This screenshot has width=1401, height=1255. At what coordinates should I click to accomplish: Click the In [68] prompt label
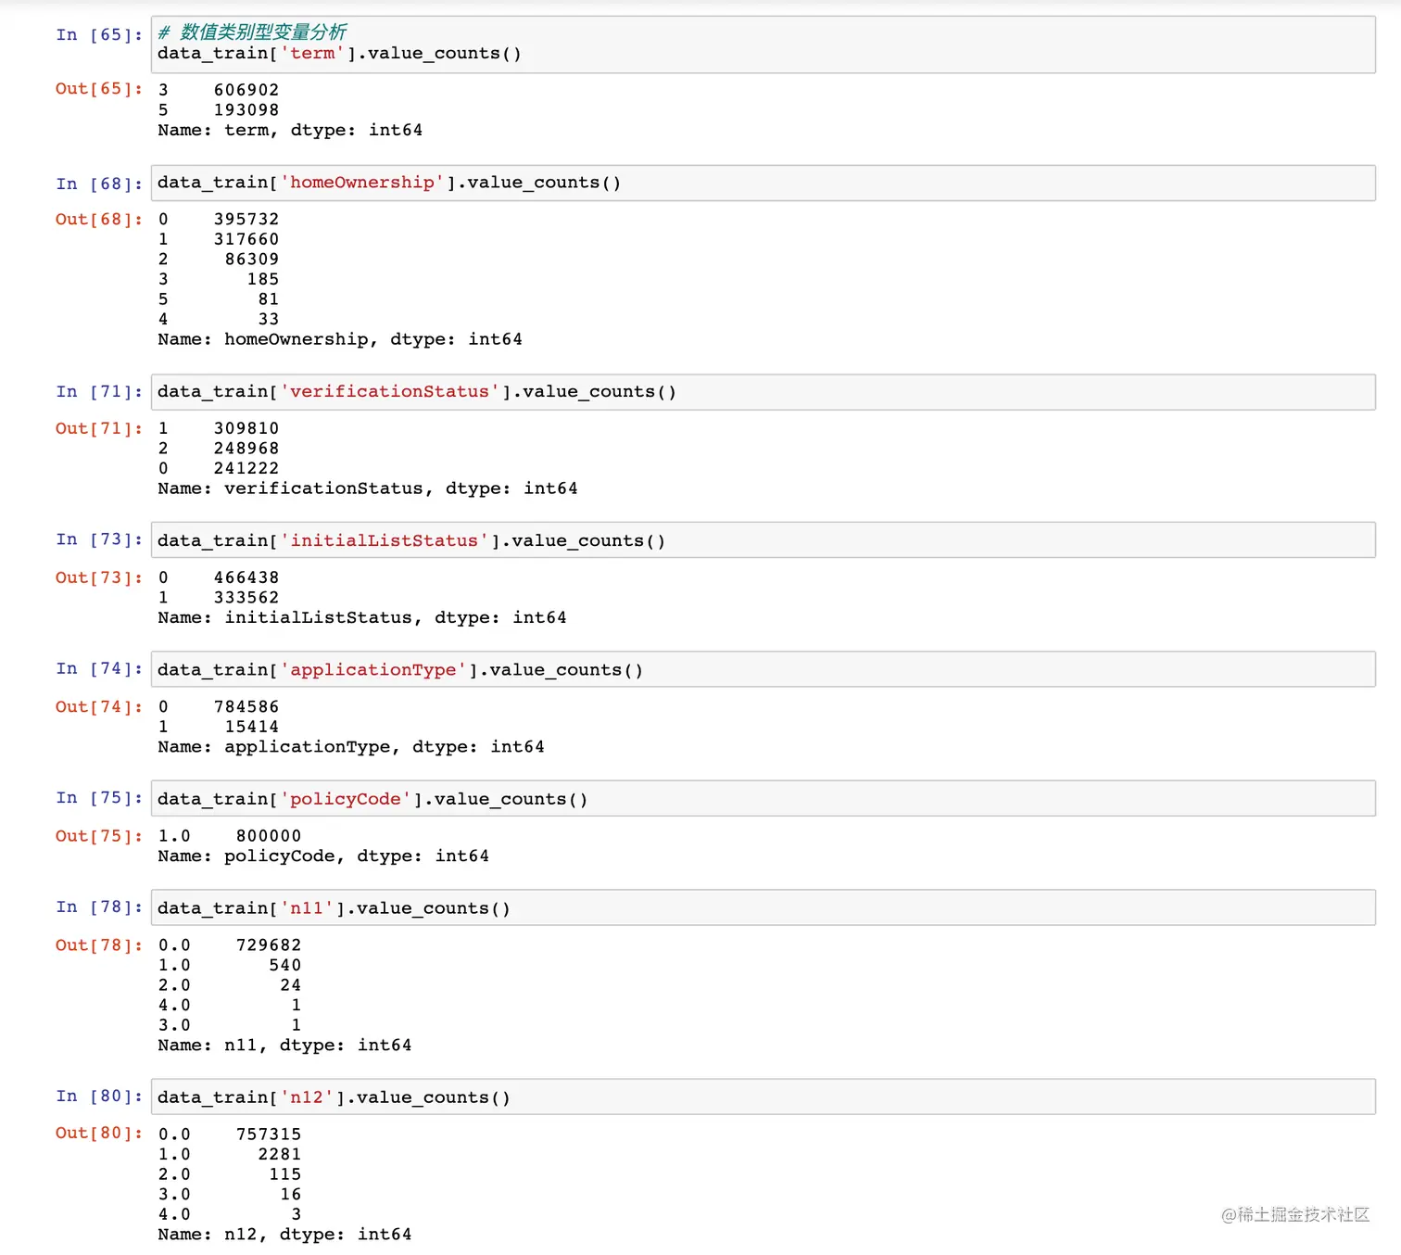tap(99, 184)
